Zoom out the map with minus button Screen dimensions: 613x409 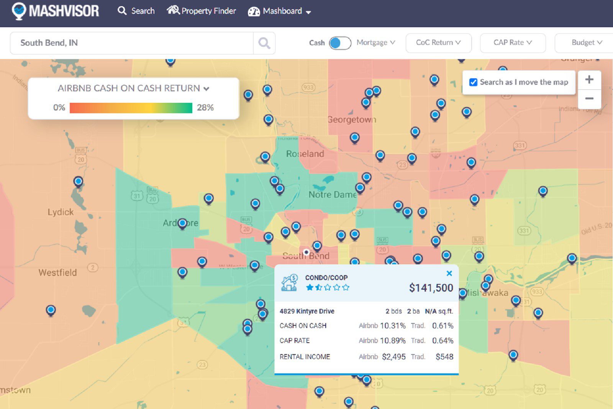click(589, 99)
